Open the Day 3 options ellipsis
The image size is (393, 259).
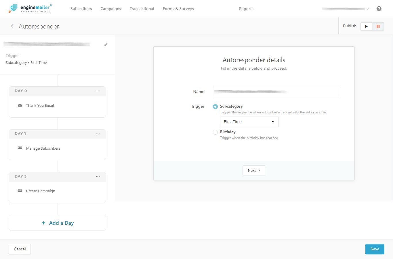[98, 176]
